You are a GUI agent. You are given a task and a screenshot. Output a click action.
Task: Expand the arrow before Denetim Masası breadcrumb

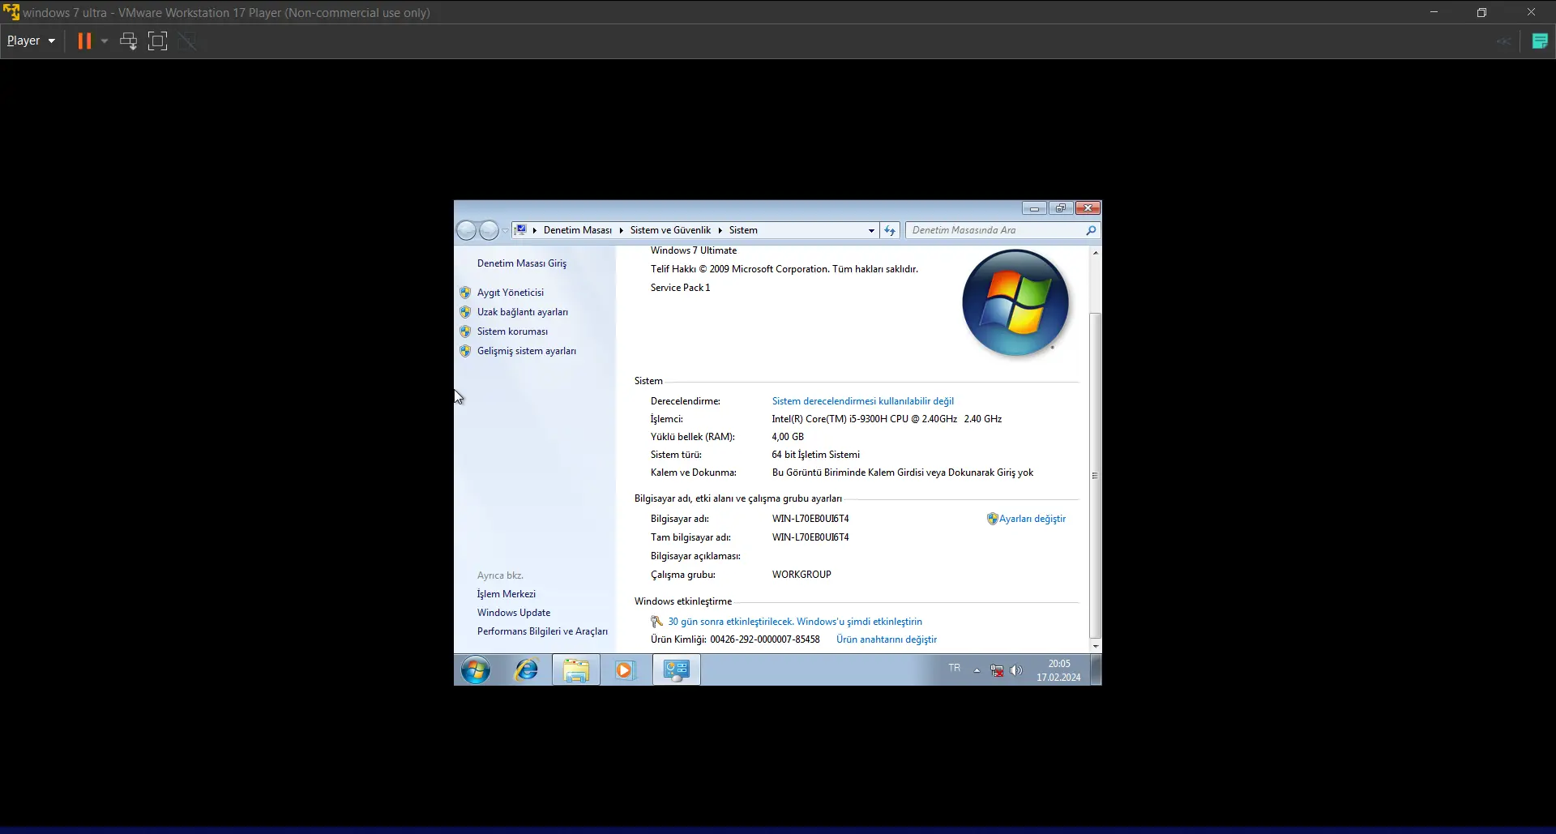535,230
